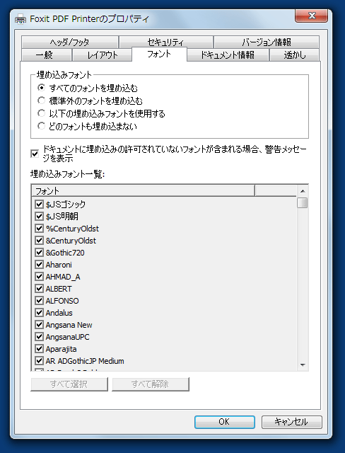Toggle the ALBERT font checkbox
This screenshot has width=345, height=453.
pyautogui.click(x=39, y=288)
